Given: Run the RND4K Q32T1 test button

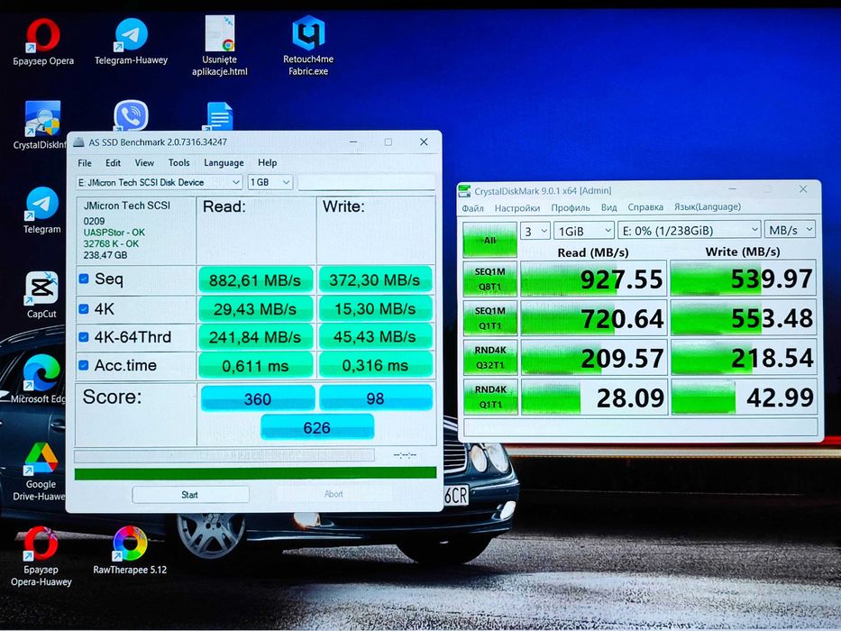Looking at the screenshot, I should 489,357.
